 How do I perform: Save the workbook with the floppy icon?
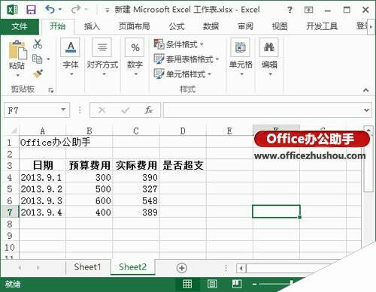(x=32, y=10)
